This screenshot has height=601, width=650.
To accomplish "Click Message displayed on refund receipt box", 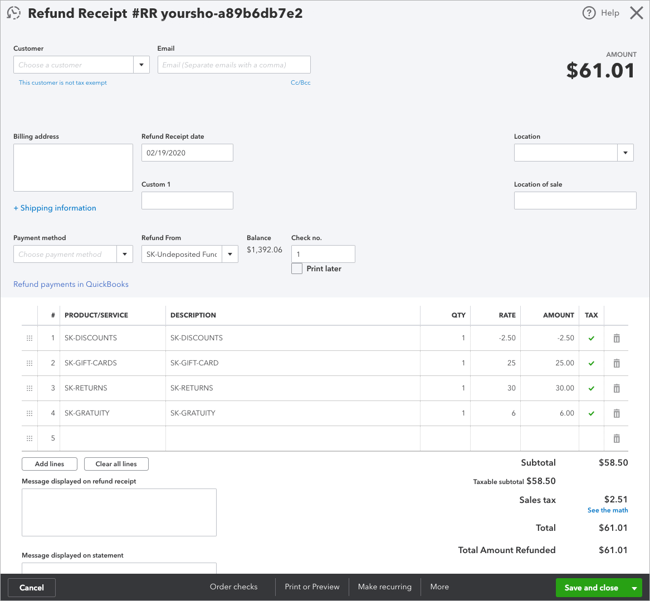I will pyautogui.click(x=119, y=512).
